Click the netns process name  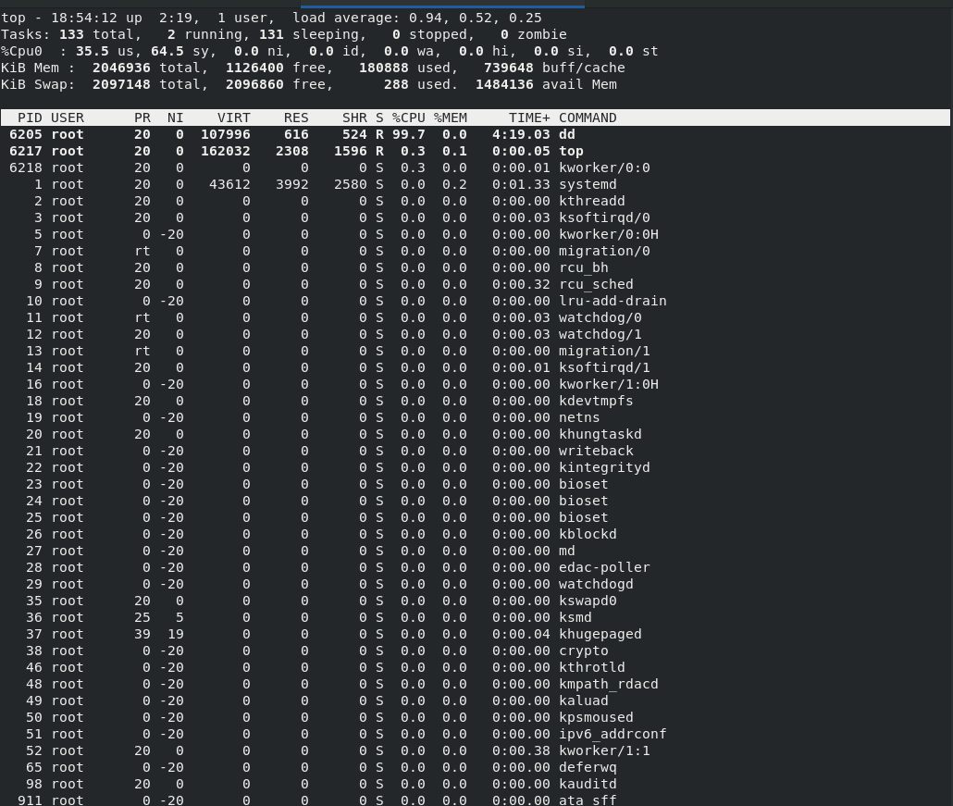point(579,417)
